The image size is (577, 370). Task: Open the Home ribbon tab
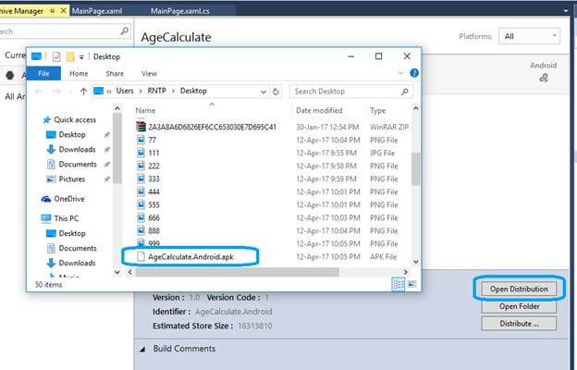pos(79,73)
